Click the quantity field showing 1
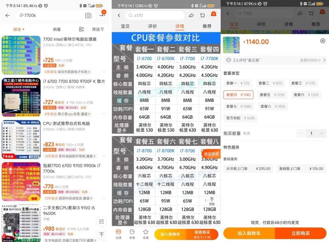Screen dimensions: 329x242 tap(311, 133)
